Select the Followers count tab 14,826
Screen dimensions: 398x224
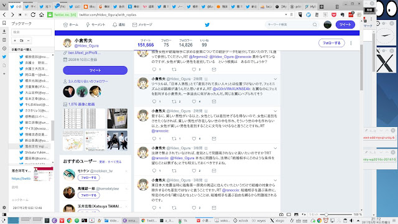tap(186, 43)
